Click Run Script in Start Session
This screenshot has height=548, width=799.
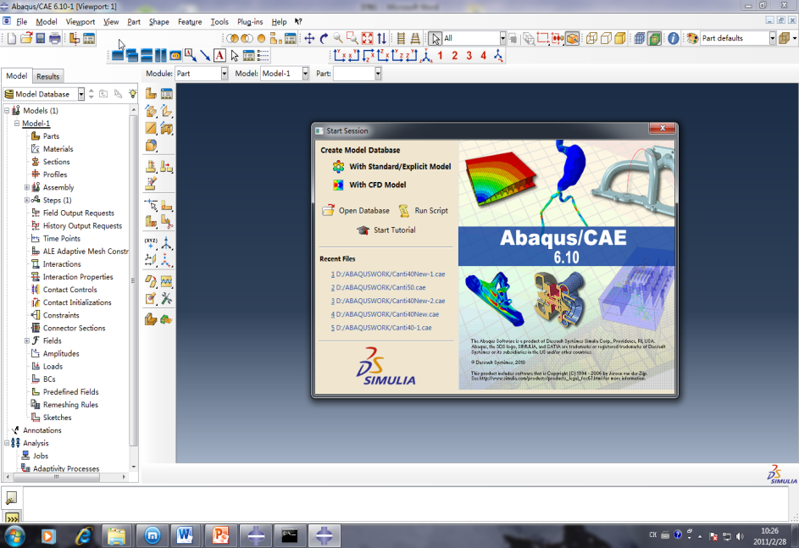[423, 210]
